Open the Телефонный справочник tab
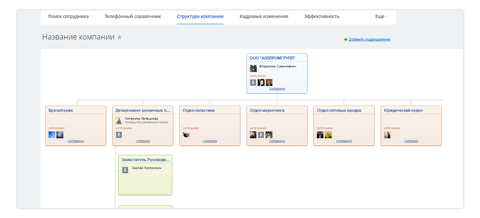 coord(133,17)
